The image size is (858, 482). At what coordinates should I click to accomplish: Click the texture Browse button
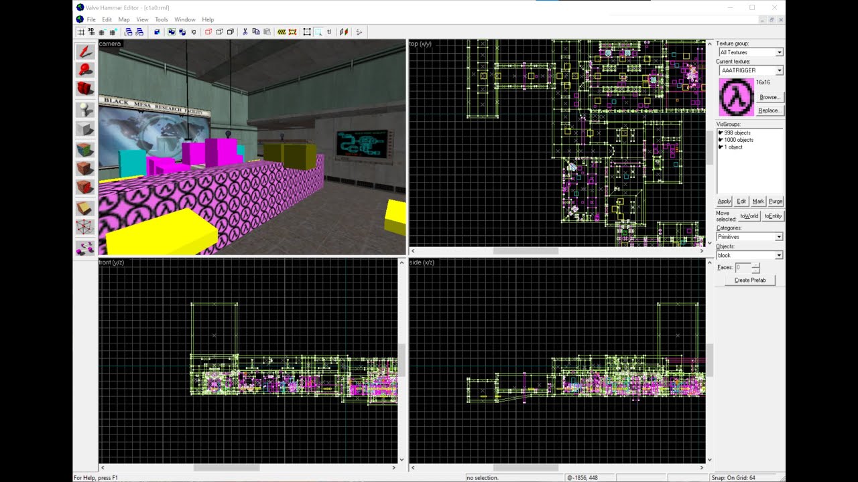(x=769, y=97)
